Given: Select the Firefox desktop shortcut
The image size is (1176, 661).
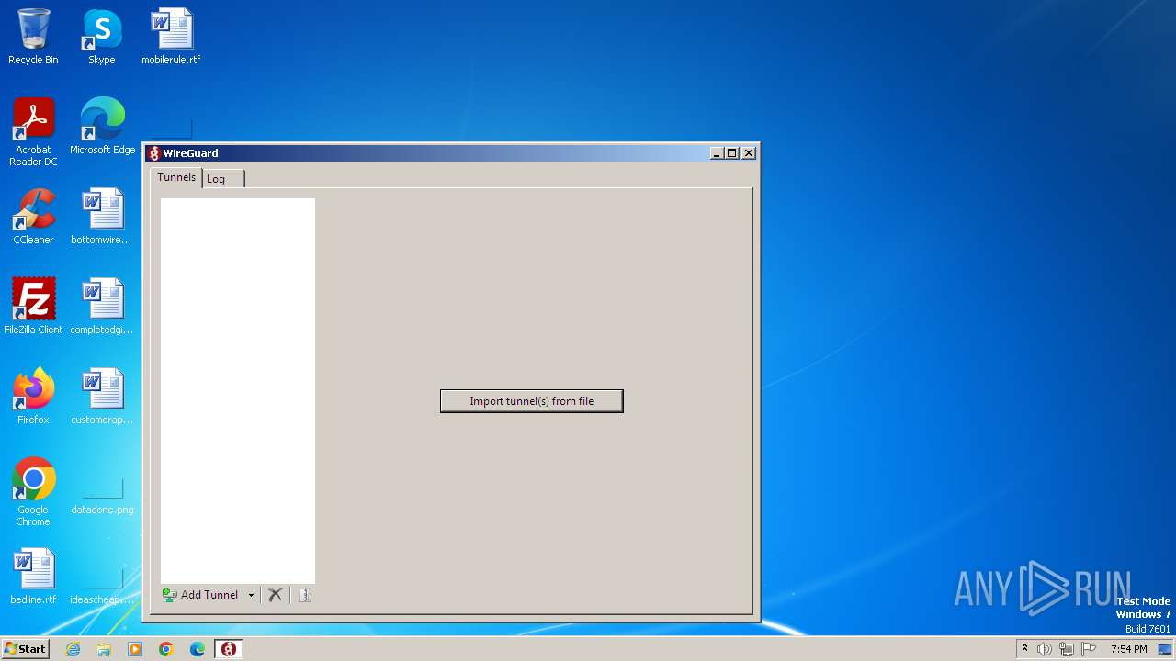Looking at the screenshot, I should click(33, 397).
